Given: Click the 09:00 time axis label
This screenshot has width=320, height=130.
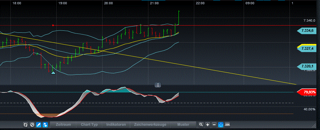Looking at the screenshot, I should pos(250,3).
